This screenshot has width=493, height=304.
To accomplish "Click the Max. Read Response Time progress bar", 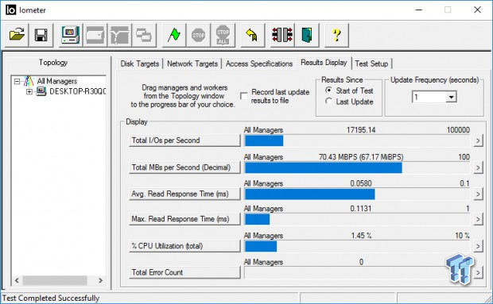I will point(357,219).
